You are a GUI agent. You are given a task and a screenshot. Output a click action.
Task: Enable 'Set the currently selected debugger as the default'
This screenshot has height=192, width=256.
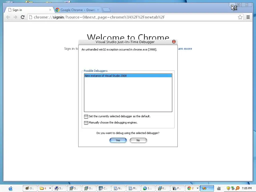click(x=86, y=116)
